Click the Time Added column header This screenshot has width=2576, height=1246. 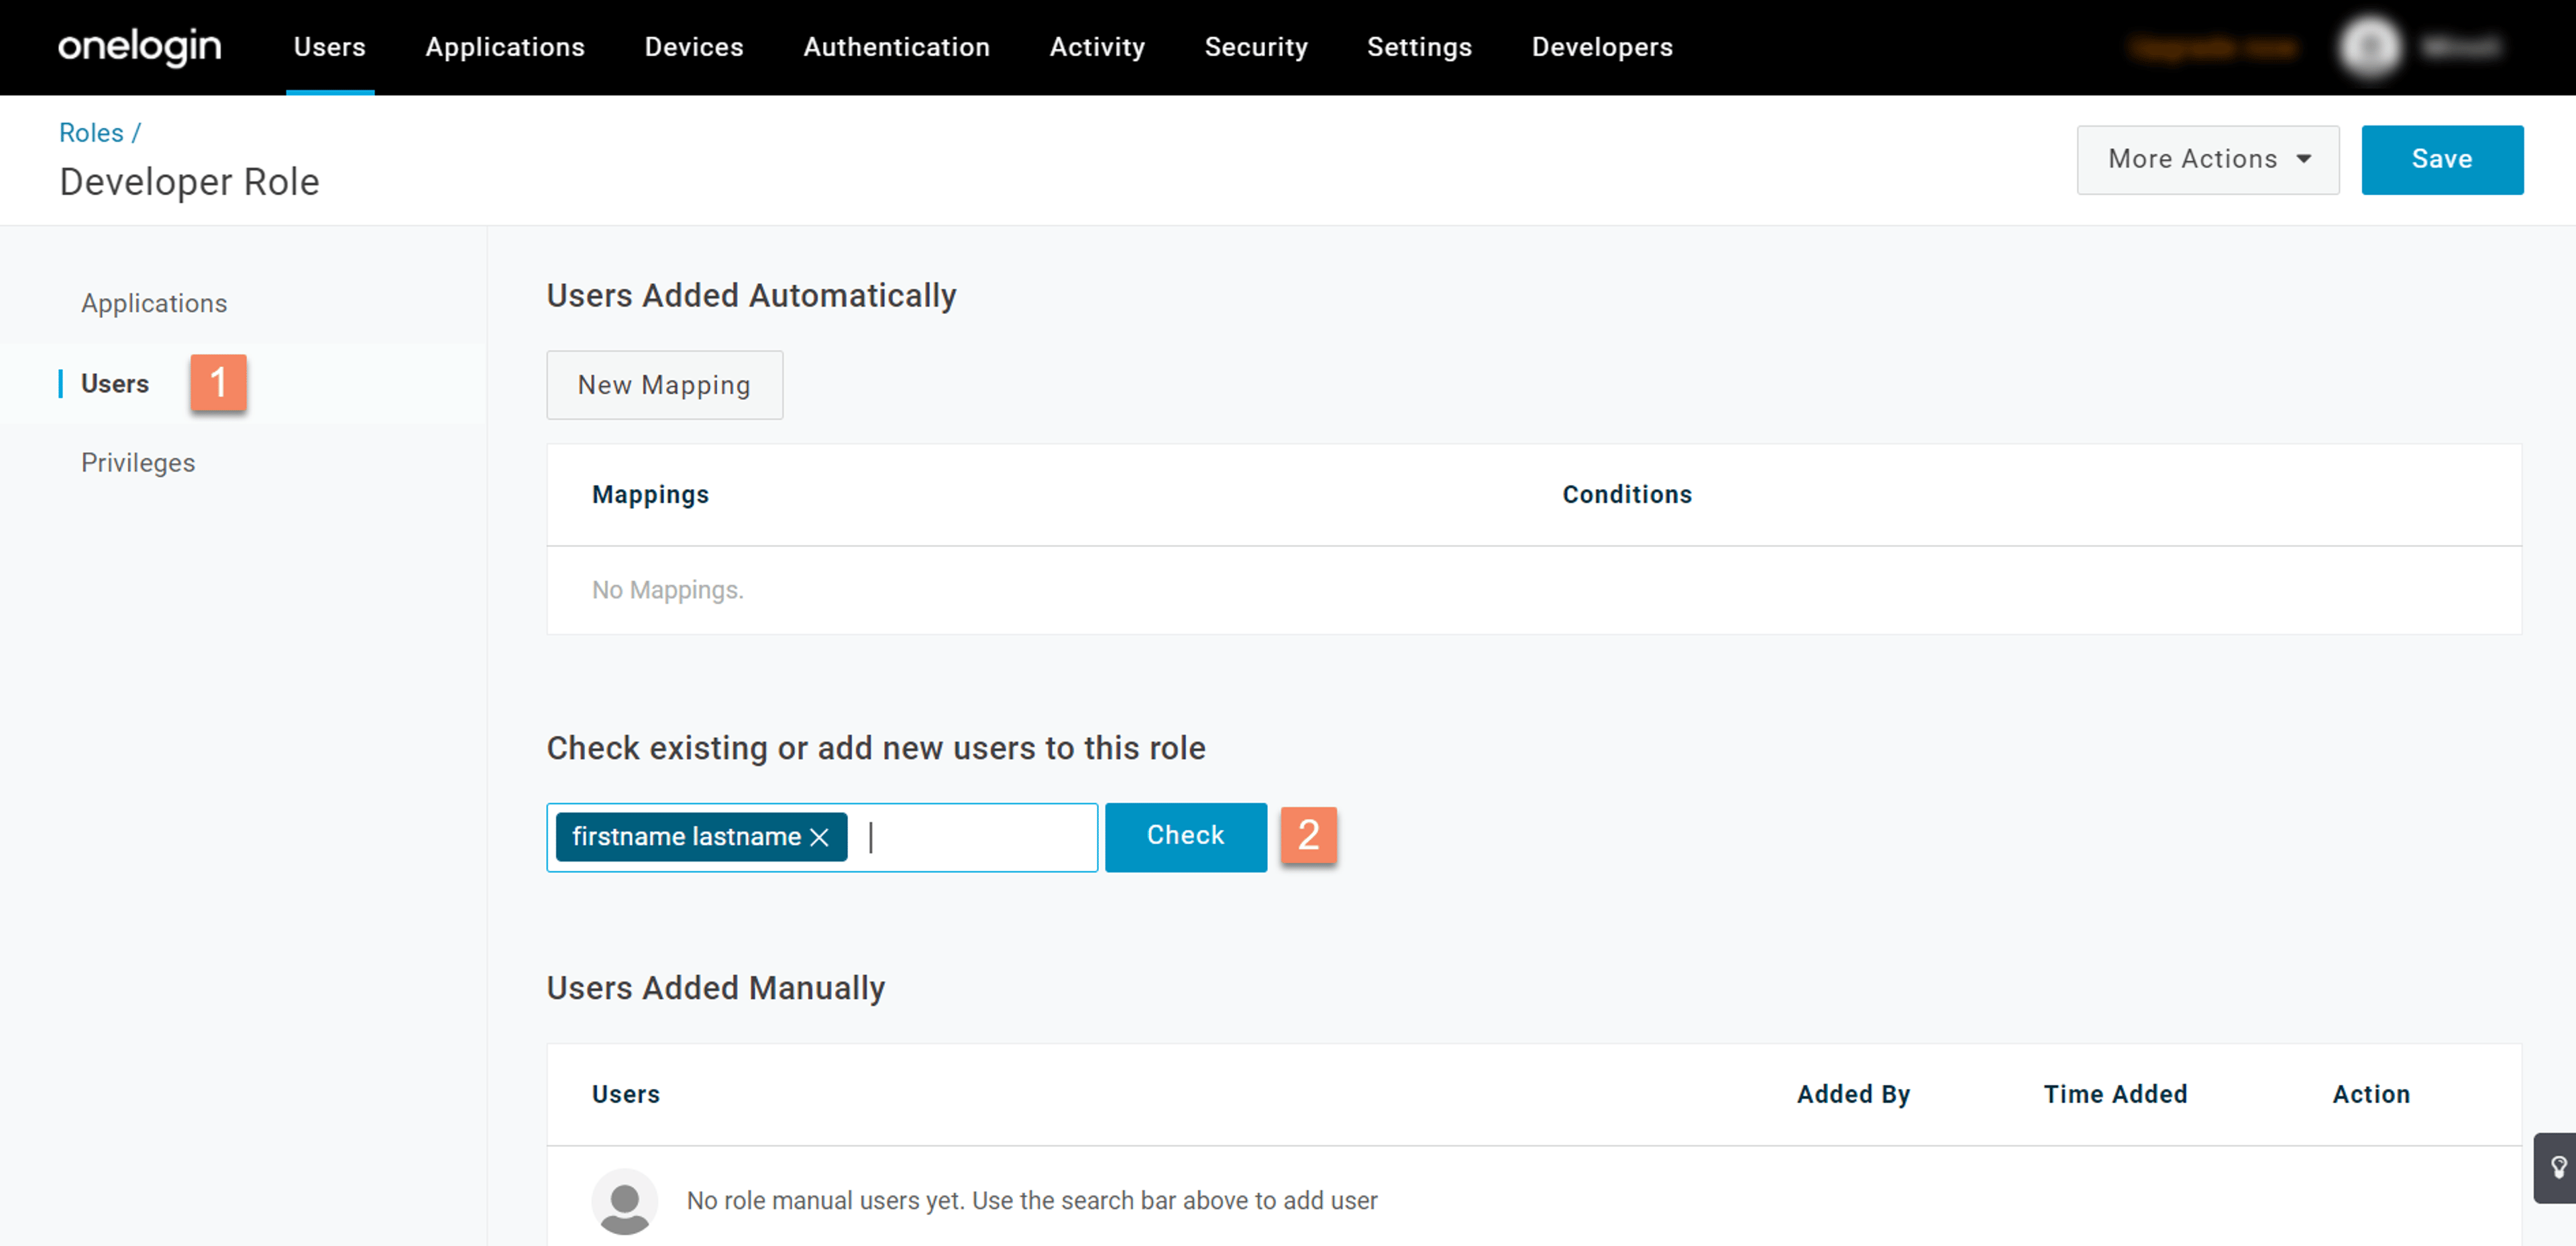pos(2115,1094)
